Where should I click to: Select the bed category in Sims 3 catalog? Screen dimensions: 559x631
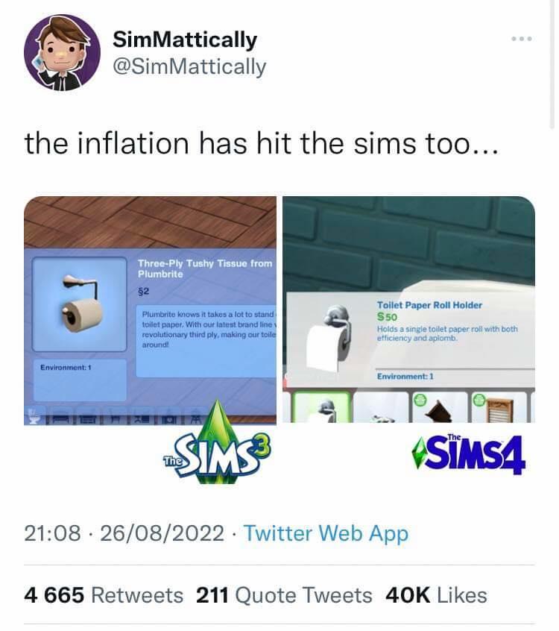pyautogui.click(x=59, y=420)
